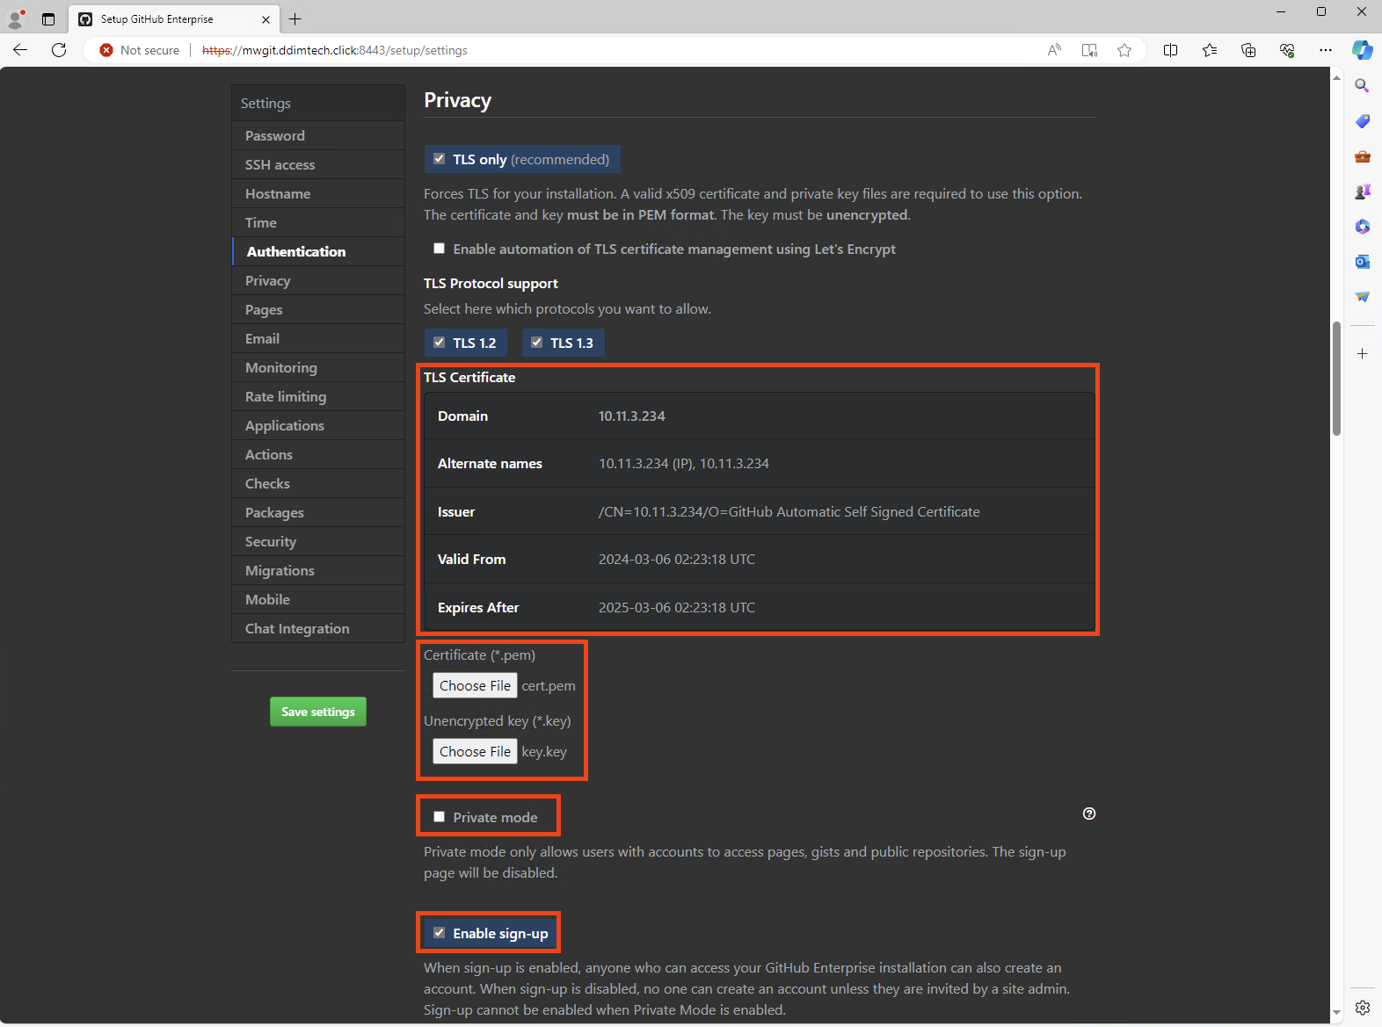The width and height of the screenshot is (1382, 1027).
Task: Open a new tab with plus button
Action: 295,18
